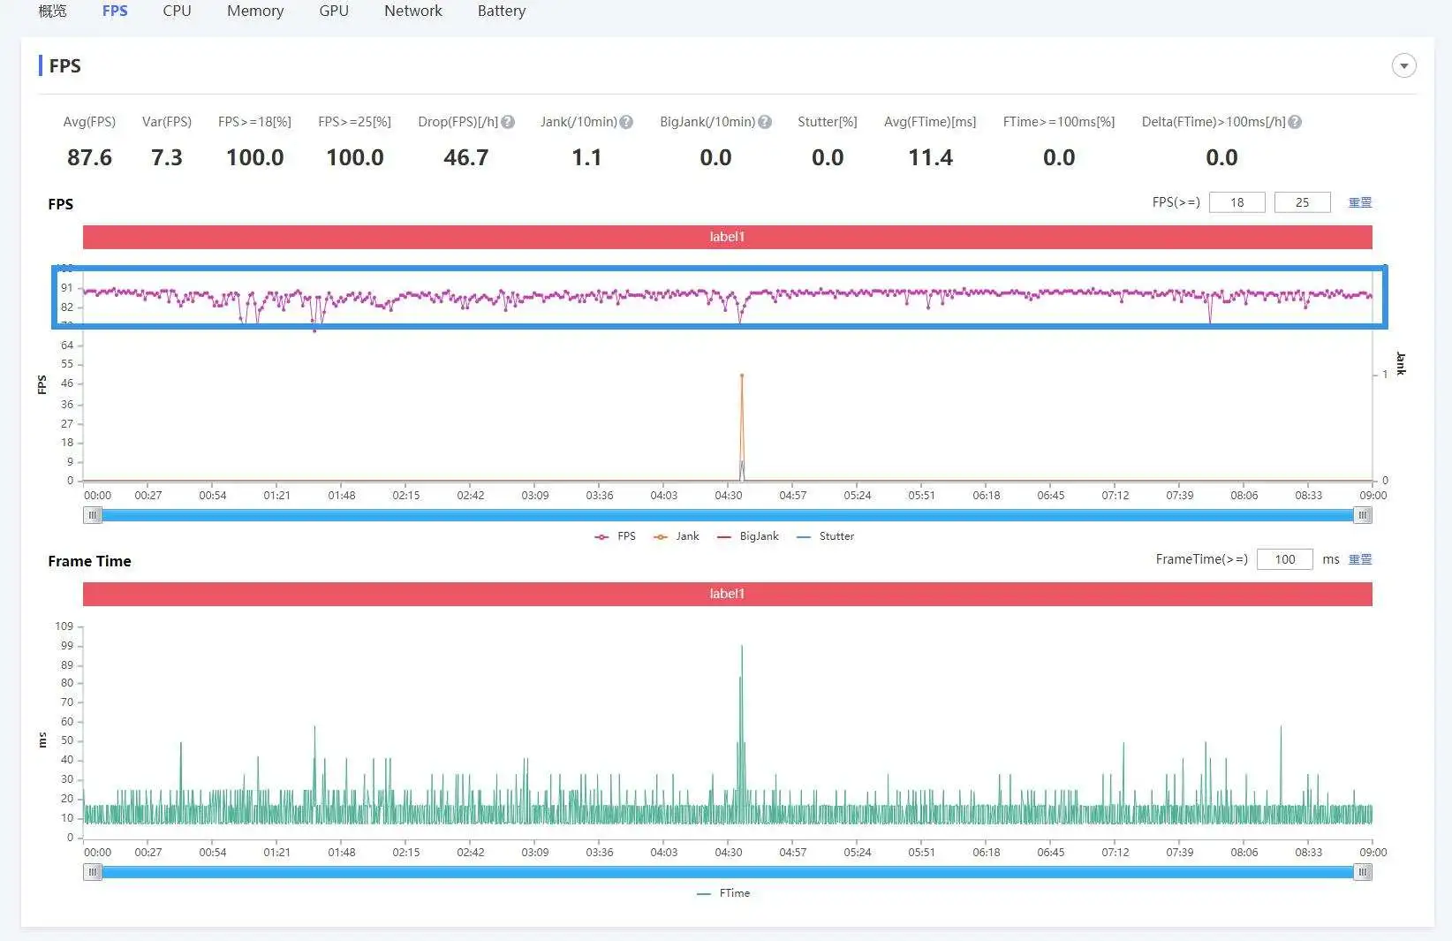Click the Frame Time section heading
The image size is (1452, 941).
pos(89,561)
